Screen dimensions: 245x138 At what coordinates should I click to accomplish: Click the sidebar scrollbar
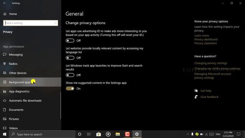(x=60, y=105)
